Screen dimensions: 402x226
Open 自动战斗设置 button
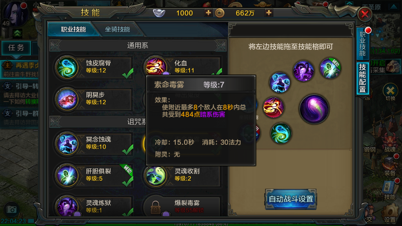coord(291,199)
